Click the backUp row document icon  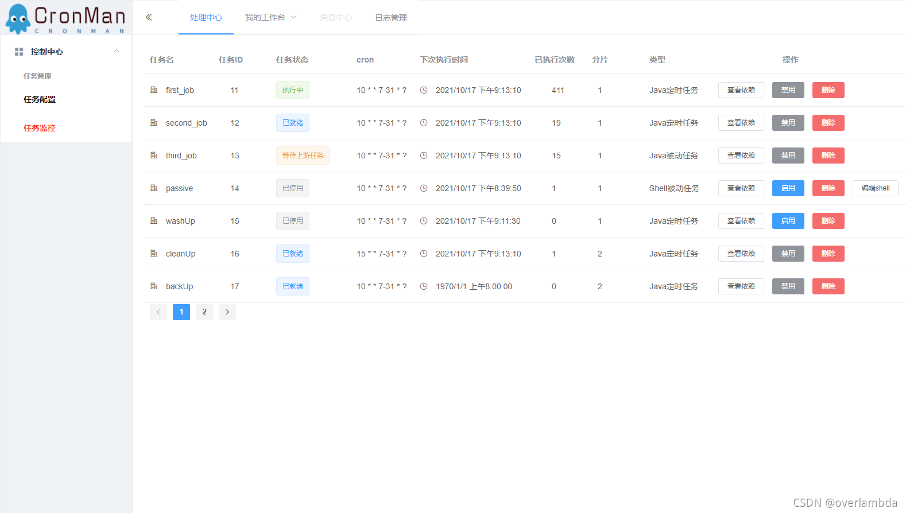(154, 286)
